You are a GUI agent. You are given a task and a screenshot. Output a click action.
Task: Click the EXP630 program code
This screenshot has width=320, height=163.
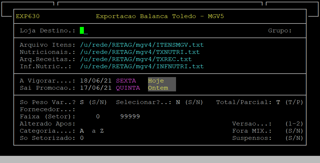pyautogui.click(x=28, y=16)
